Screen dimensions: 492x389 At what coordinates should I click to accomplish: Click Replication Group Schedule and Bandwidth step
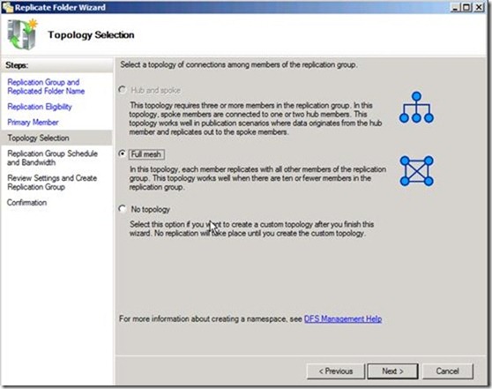pos(52,158)
